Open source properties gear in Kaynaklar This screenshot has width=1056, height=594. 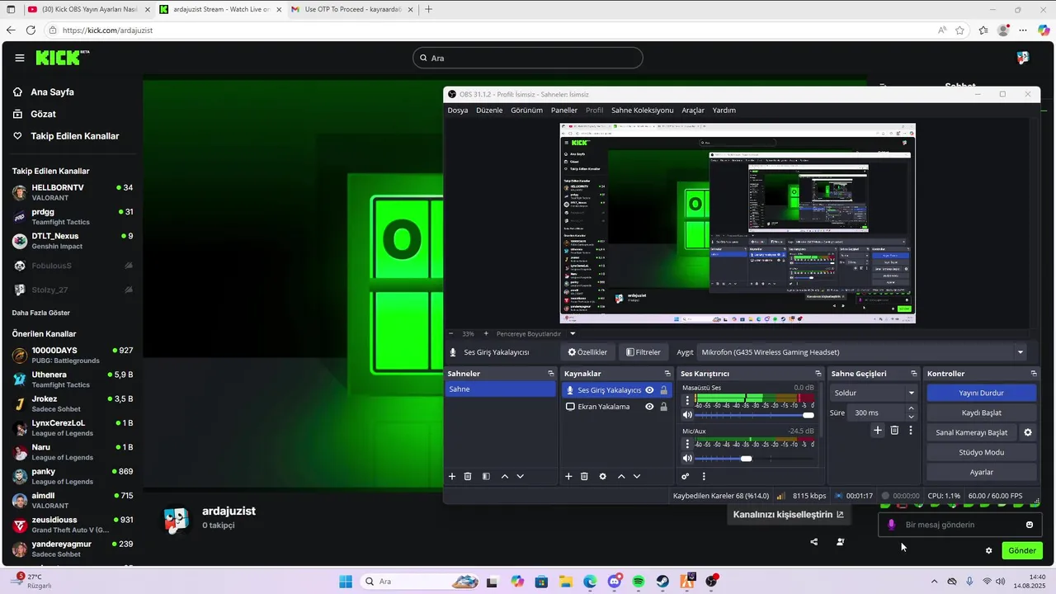(603, 476)
